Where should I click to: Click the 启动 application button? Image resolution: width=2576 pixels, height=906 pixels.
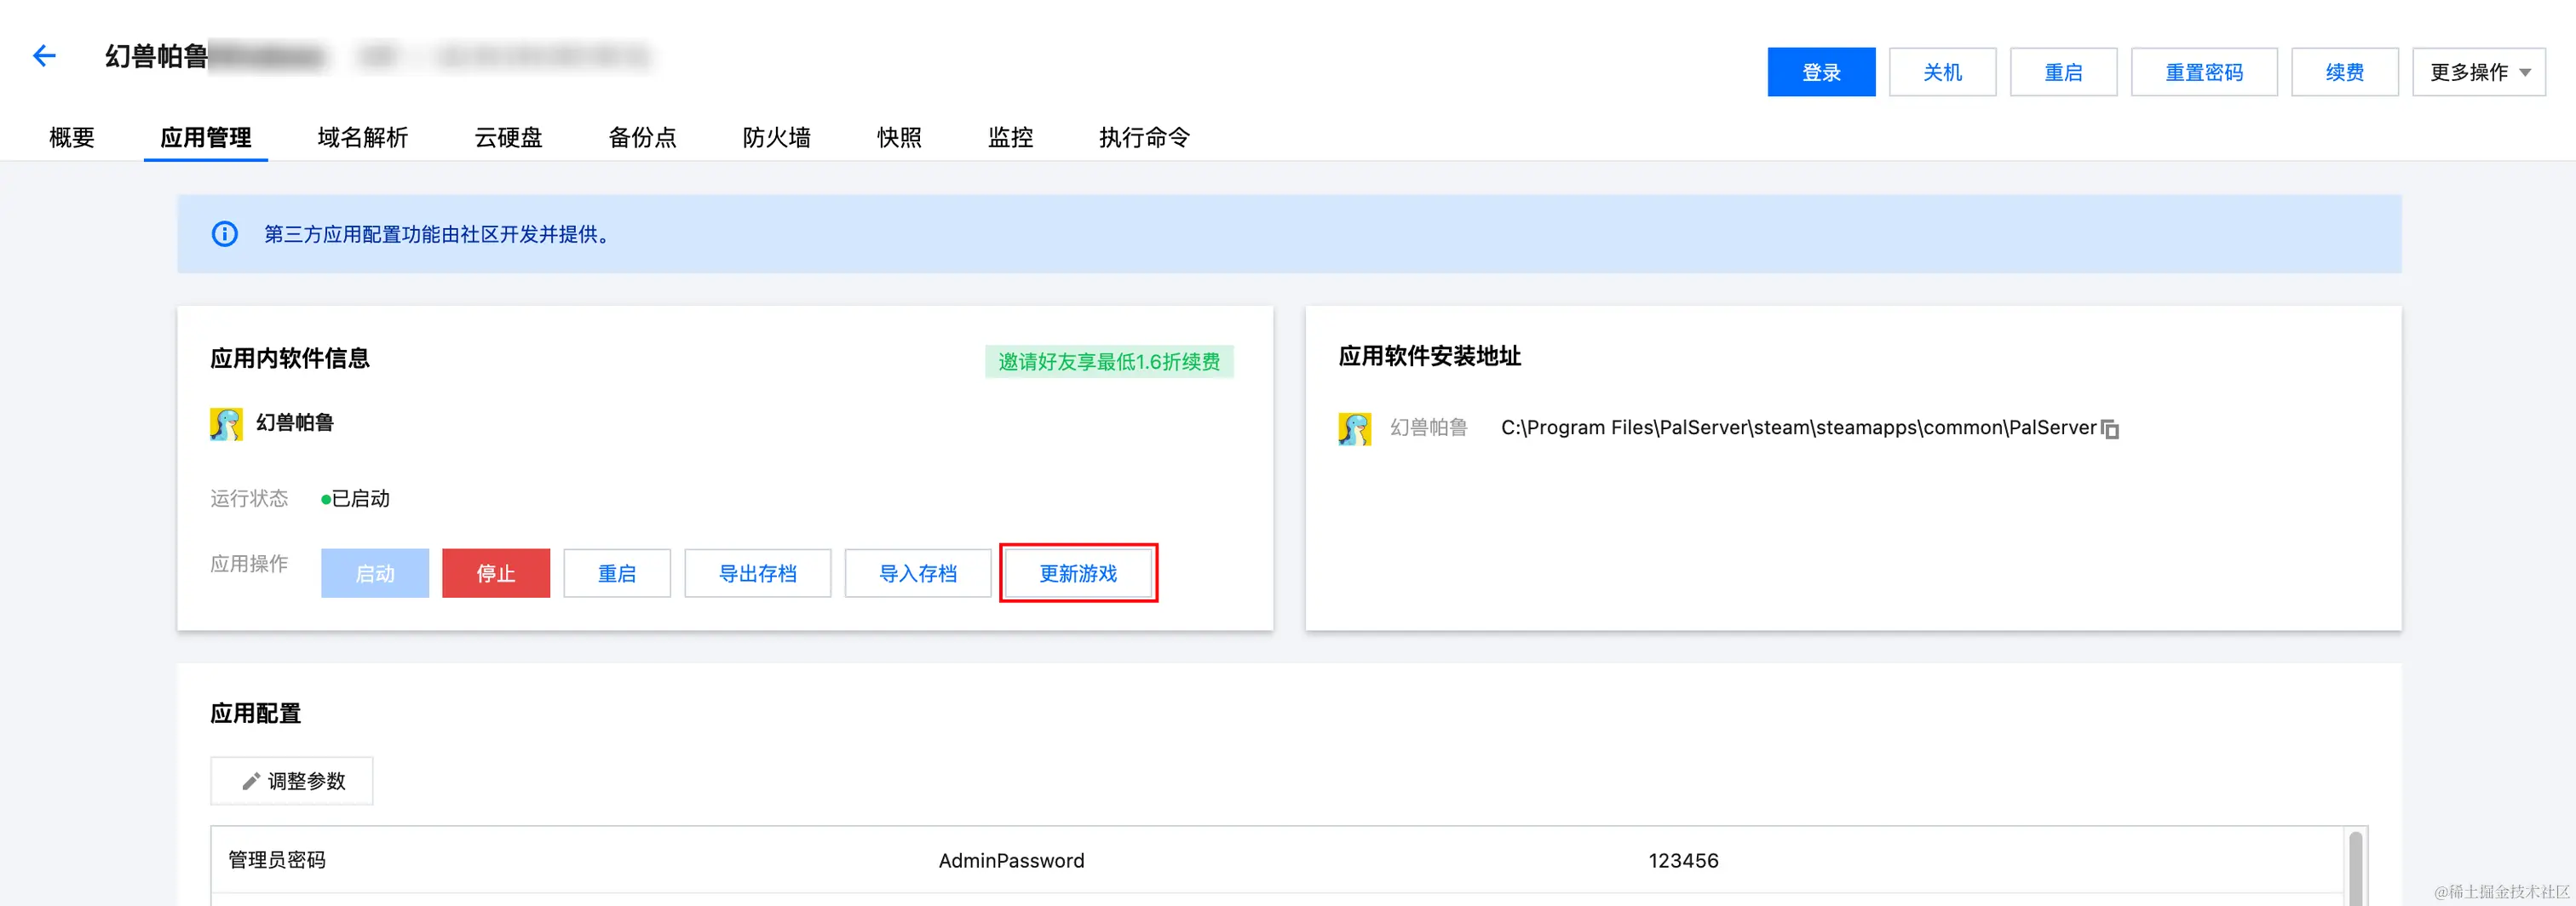pyautogui.click(x=375, y=573)
